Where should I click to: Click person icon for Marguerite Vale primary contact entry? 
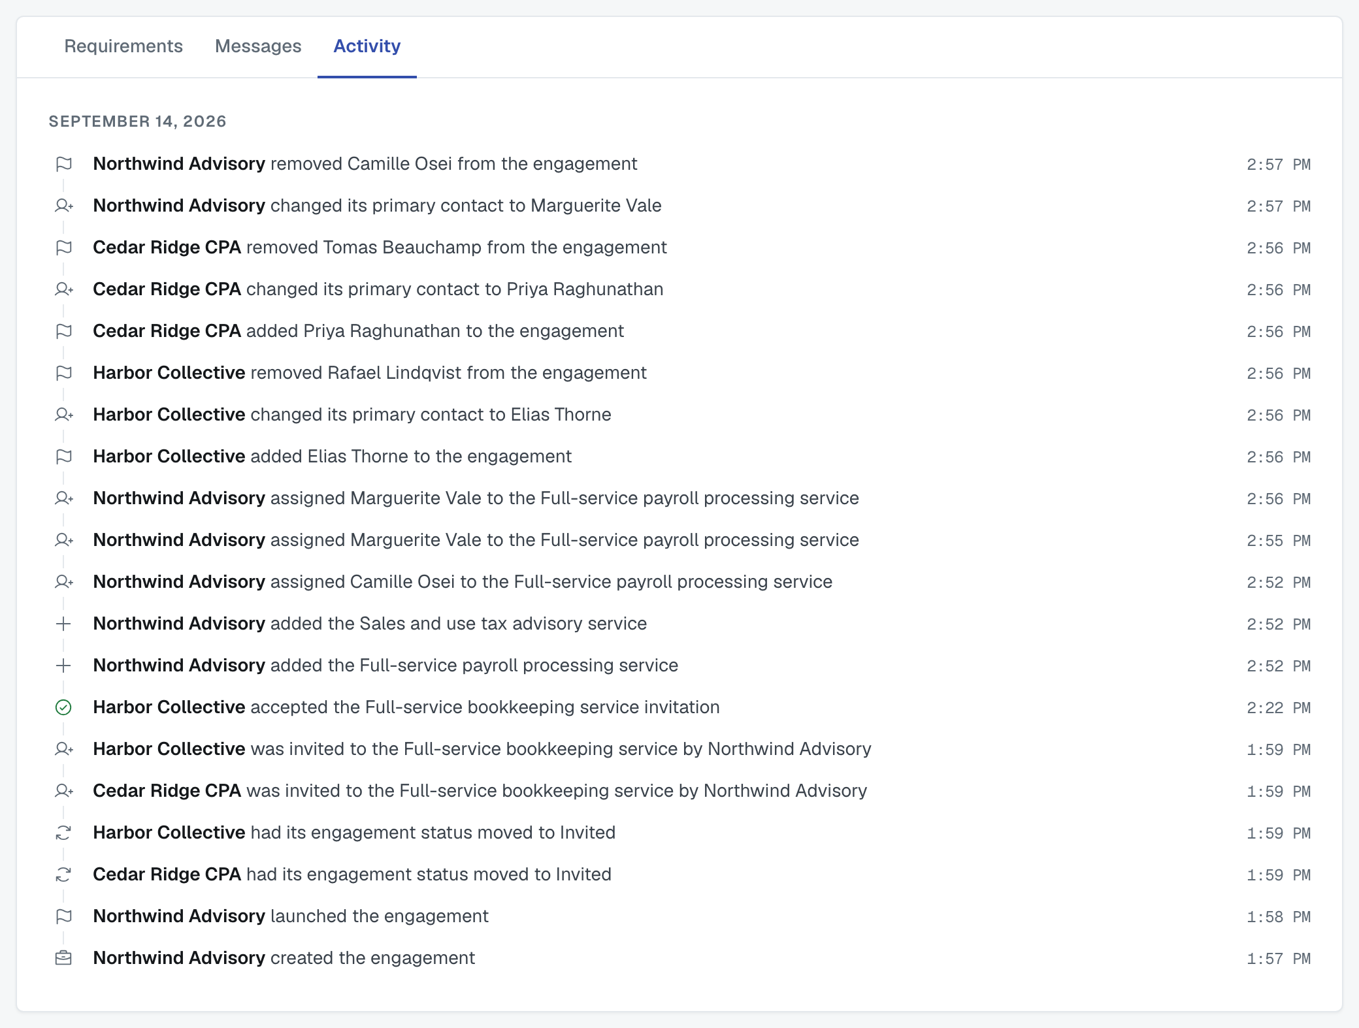63,206
